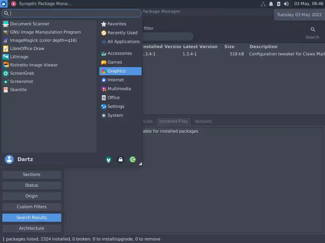Launch Document Scanner from the menu

[x=49, y=24]
